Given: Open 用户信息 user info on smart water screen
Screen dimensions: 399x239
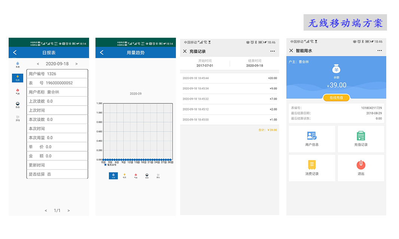Looking at the screenshot, I should tap(312, 139).
